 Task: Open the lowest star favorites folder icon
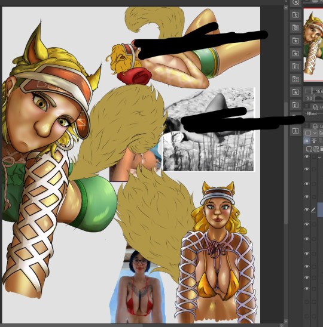pyautogui.click(x=295, y=92)
